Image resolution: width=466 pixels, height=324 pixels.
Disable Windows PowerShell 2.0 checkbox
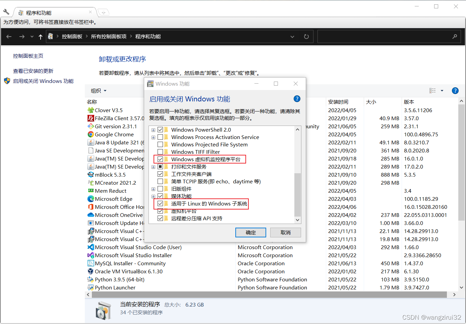(160, 130)
